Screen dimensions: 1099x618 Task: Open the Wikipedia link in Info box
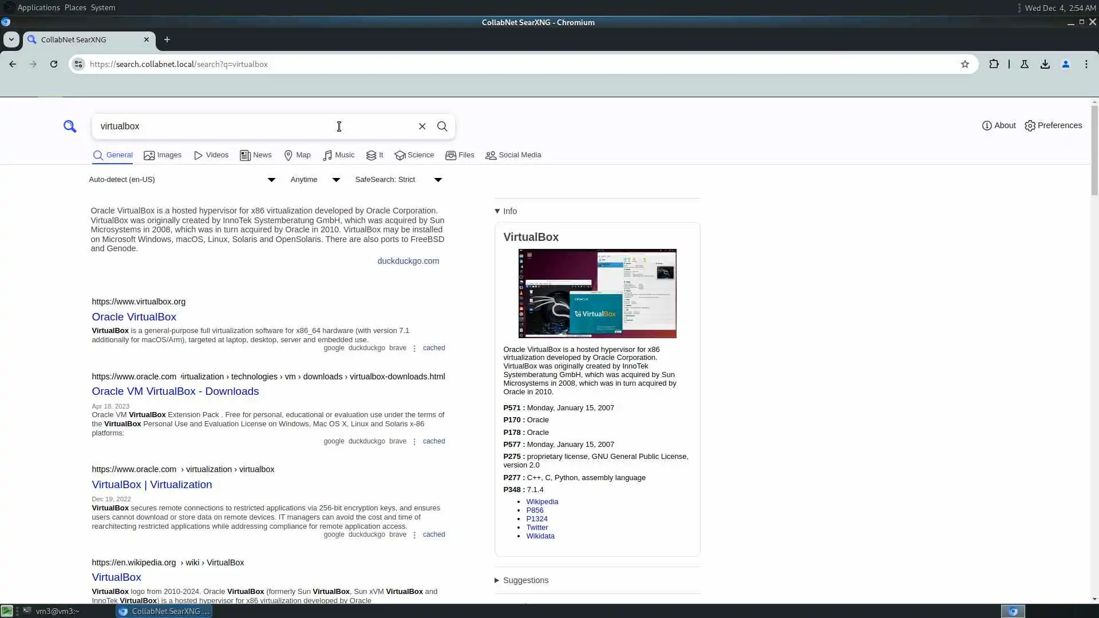point(542,502)
